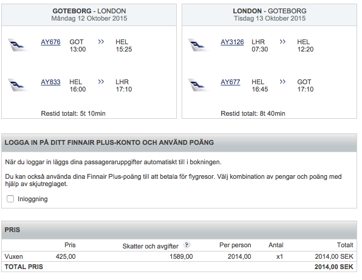Click the Inloggning label text

pyautogui.click(x=33, y=199)
